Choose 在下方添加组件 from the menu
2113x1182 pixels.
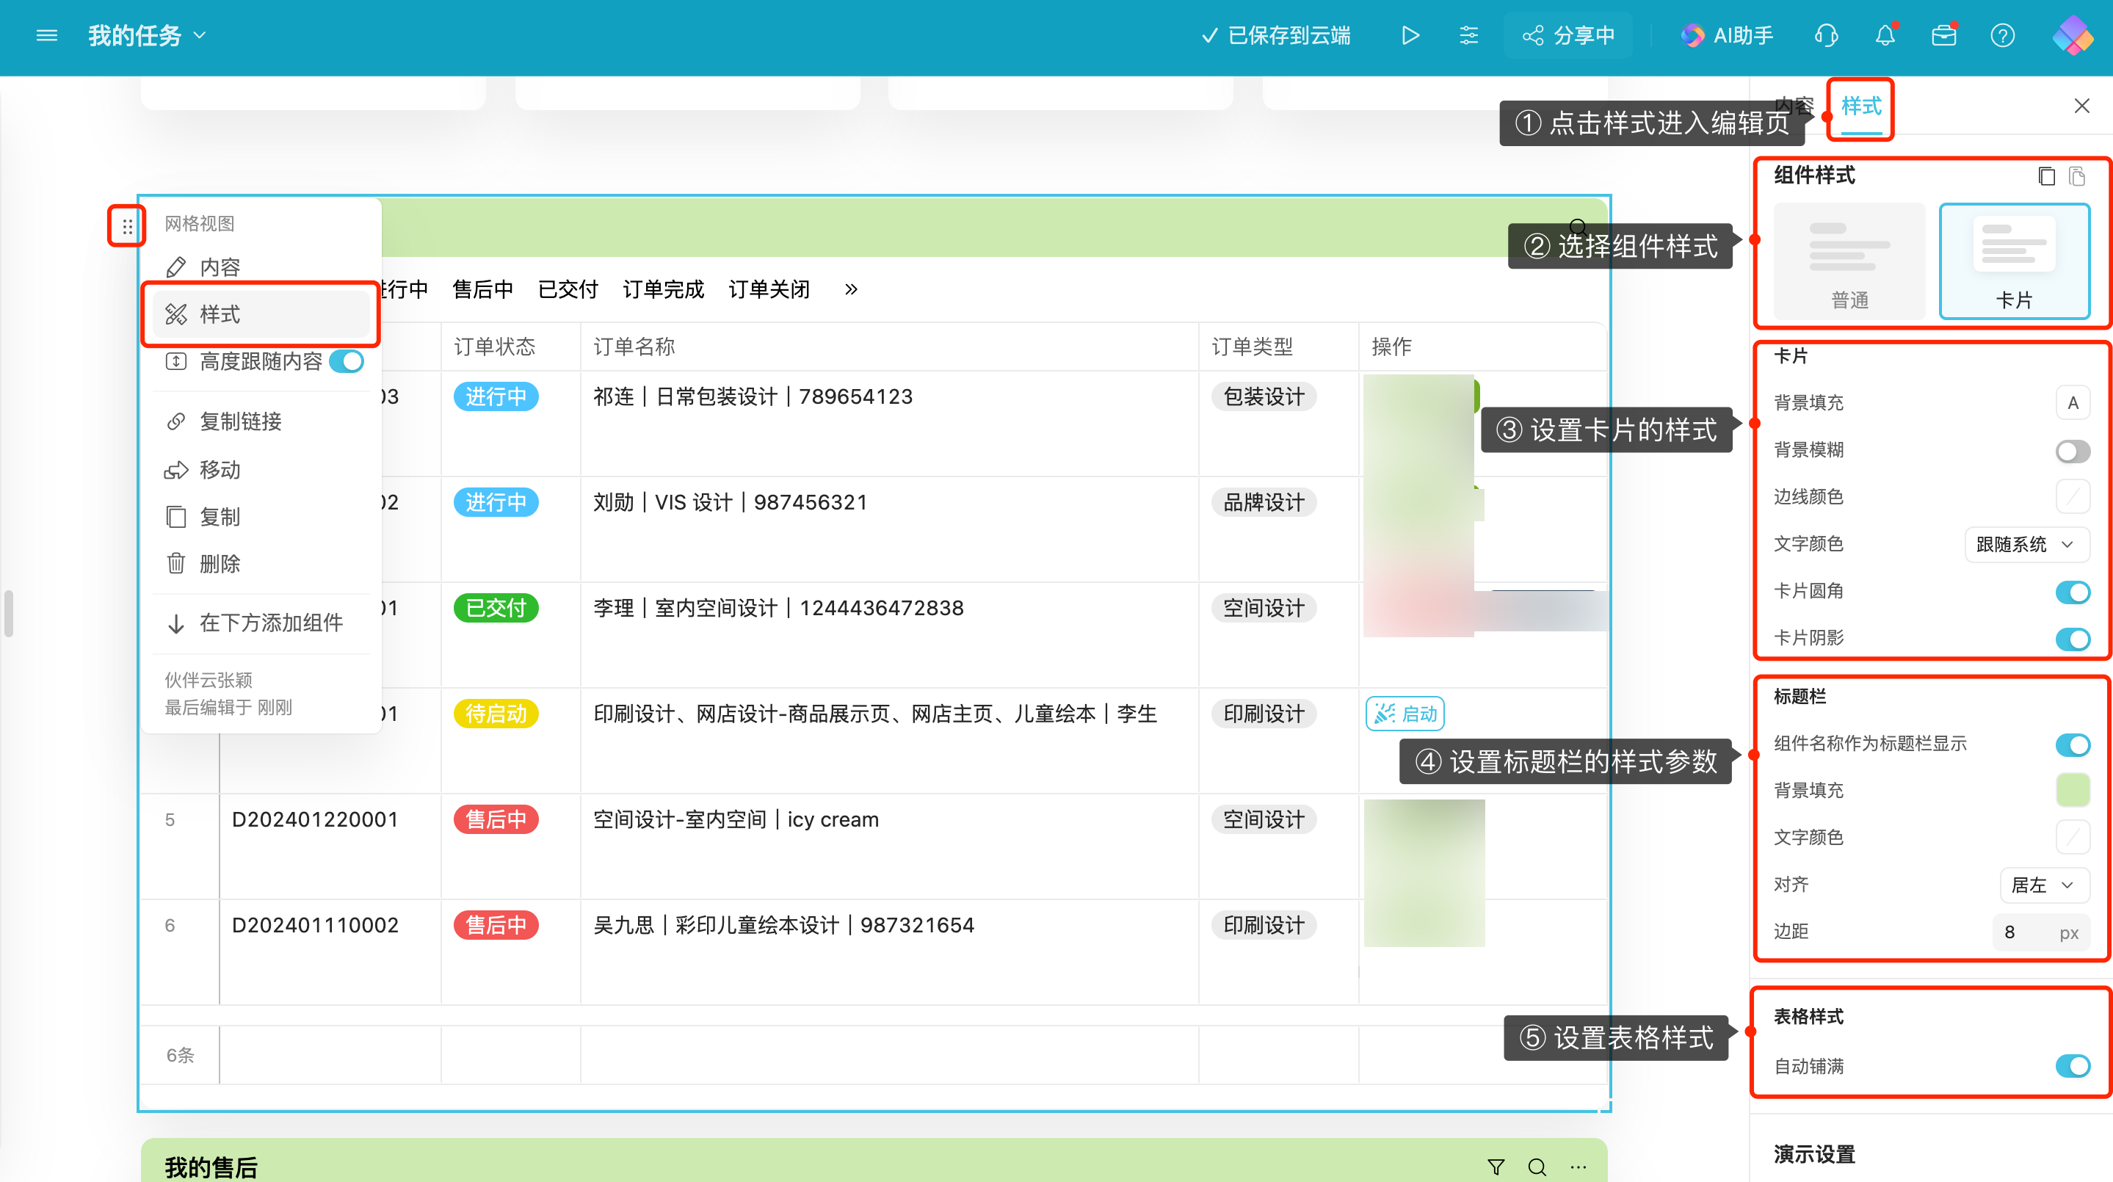point(261,623)
